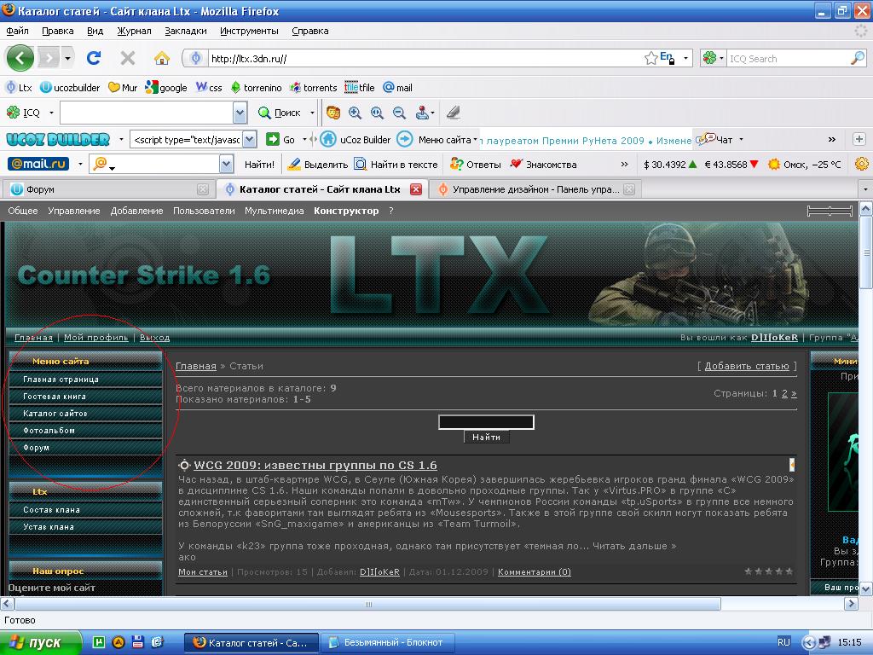
Task: Open Гостевая книга in site menu
Action: coord(86,397)
